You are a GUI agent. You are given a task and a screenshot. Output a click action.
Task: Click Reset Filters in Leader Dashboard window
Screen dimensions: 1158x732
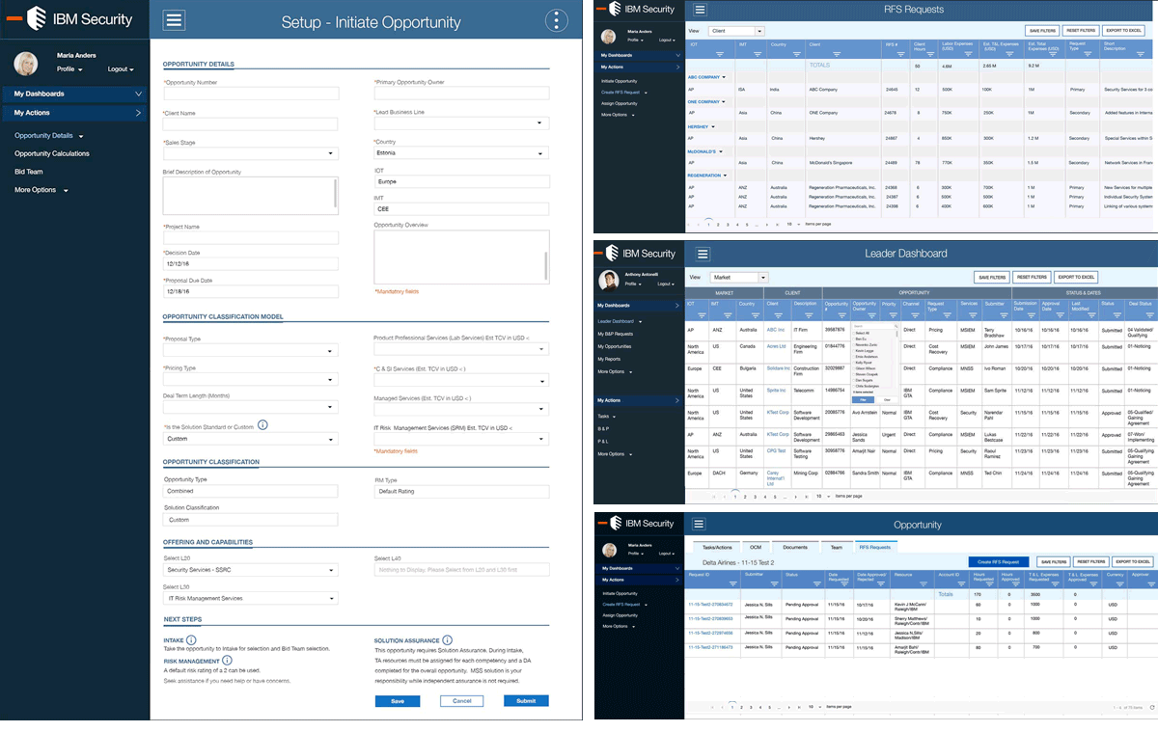coord(1032,277)
